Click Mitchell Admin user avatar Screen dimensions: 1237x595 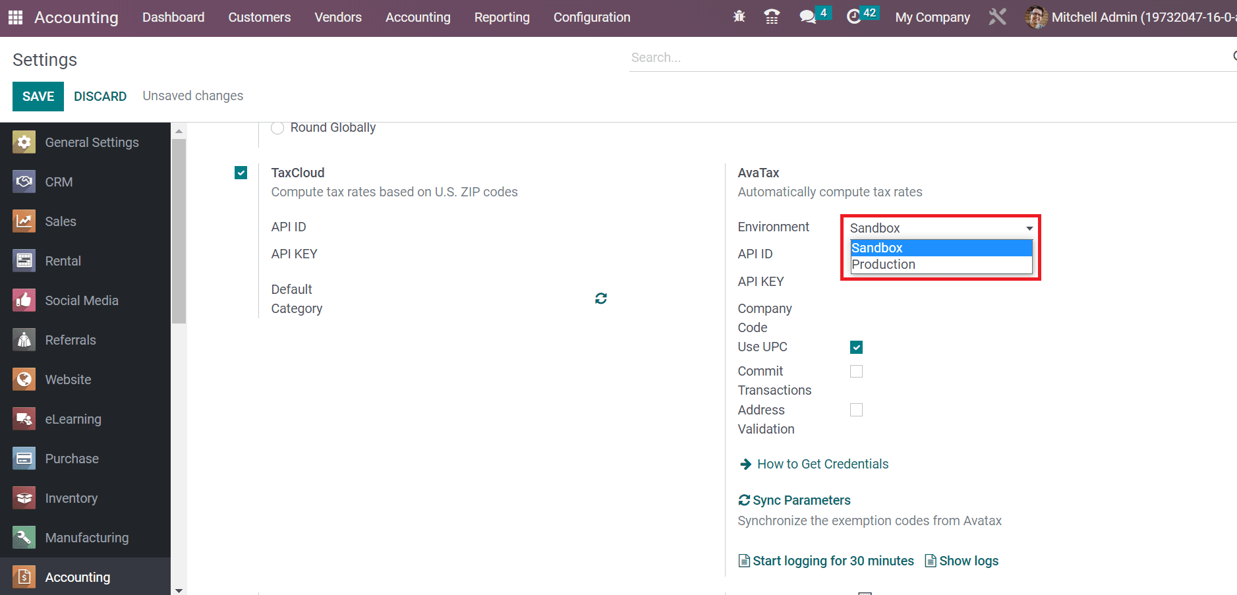(1036, 17)
